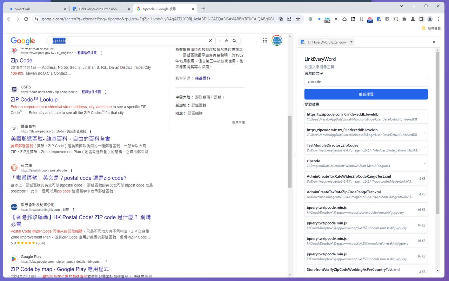Open the Extensions puzzle-piece menu
Viewport: 449px width, 281px height.
404,19
